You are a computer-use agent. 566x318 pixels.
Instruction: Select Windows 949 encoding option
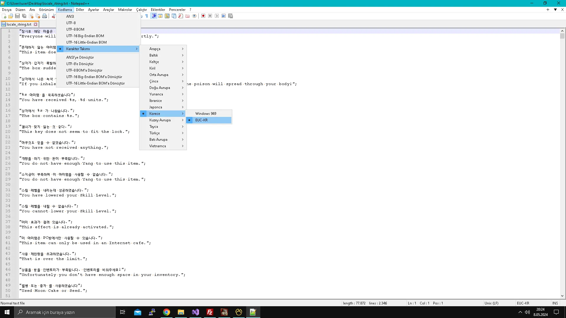pyautogui.click(x=205, y=114)
